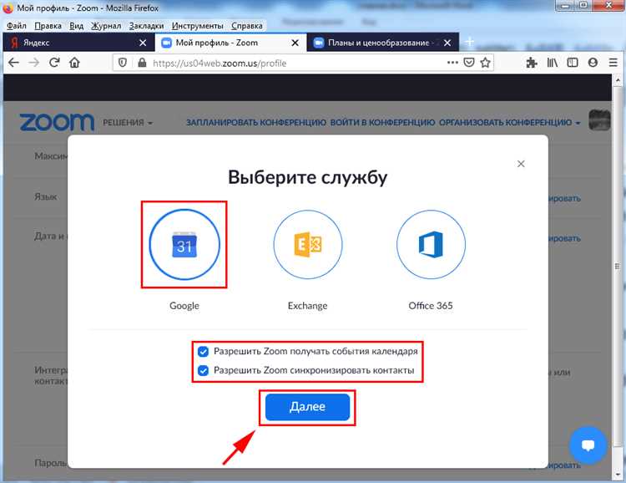Go back with browser back arrow
This screenshot has height=483, width=626.
[13, 63]
